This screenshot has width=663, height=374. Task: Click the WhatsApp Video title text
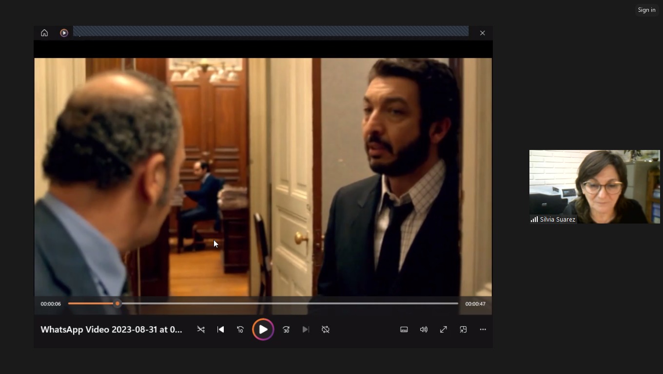coord(111,330)
